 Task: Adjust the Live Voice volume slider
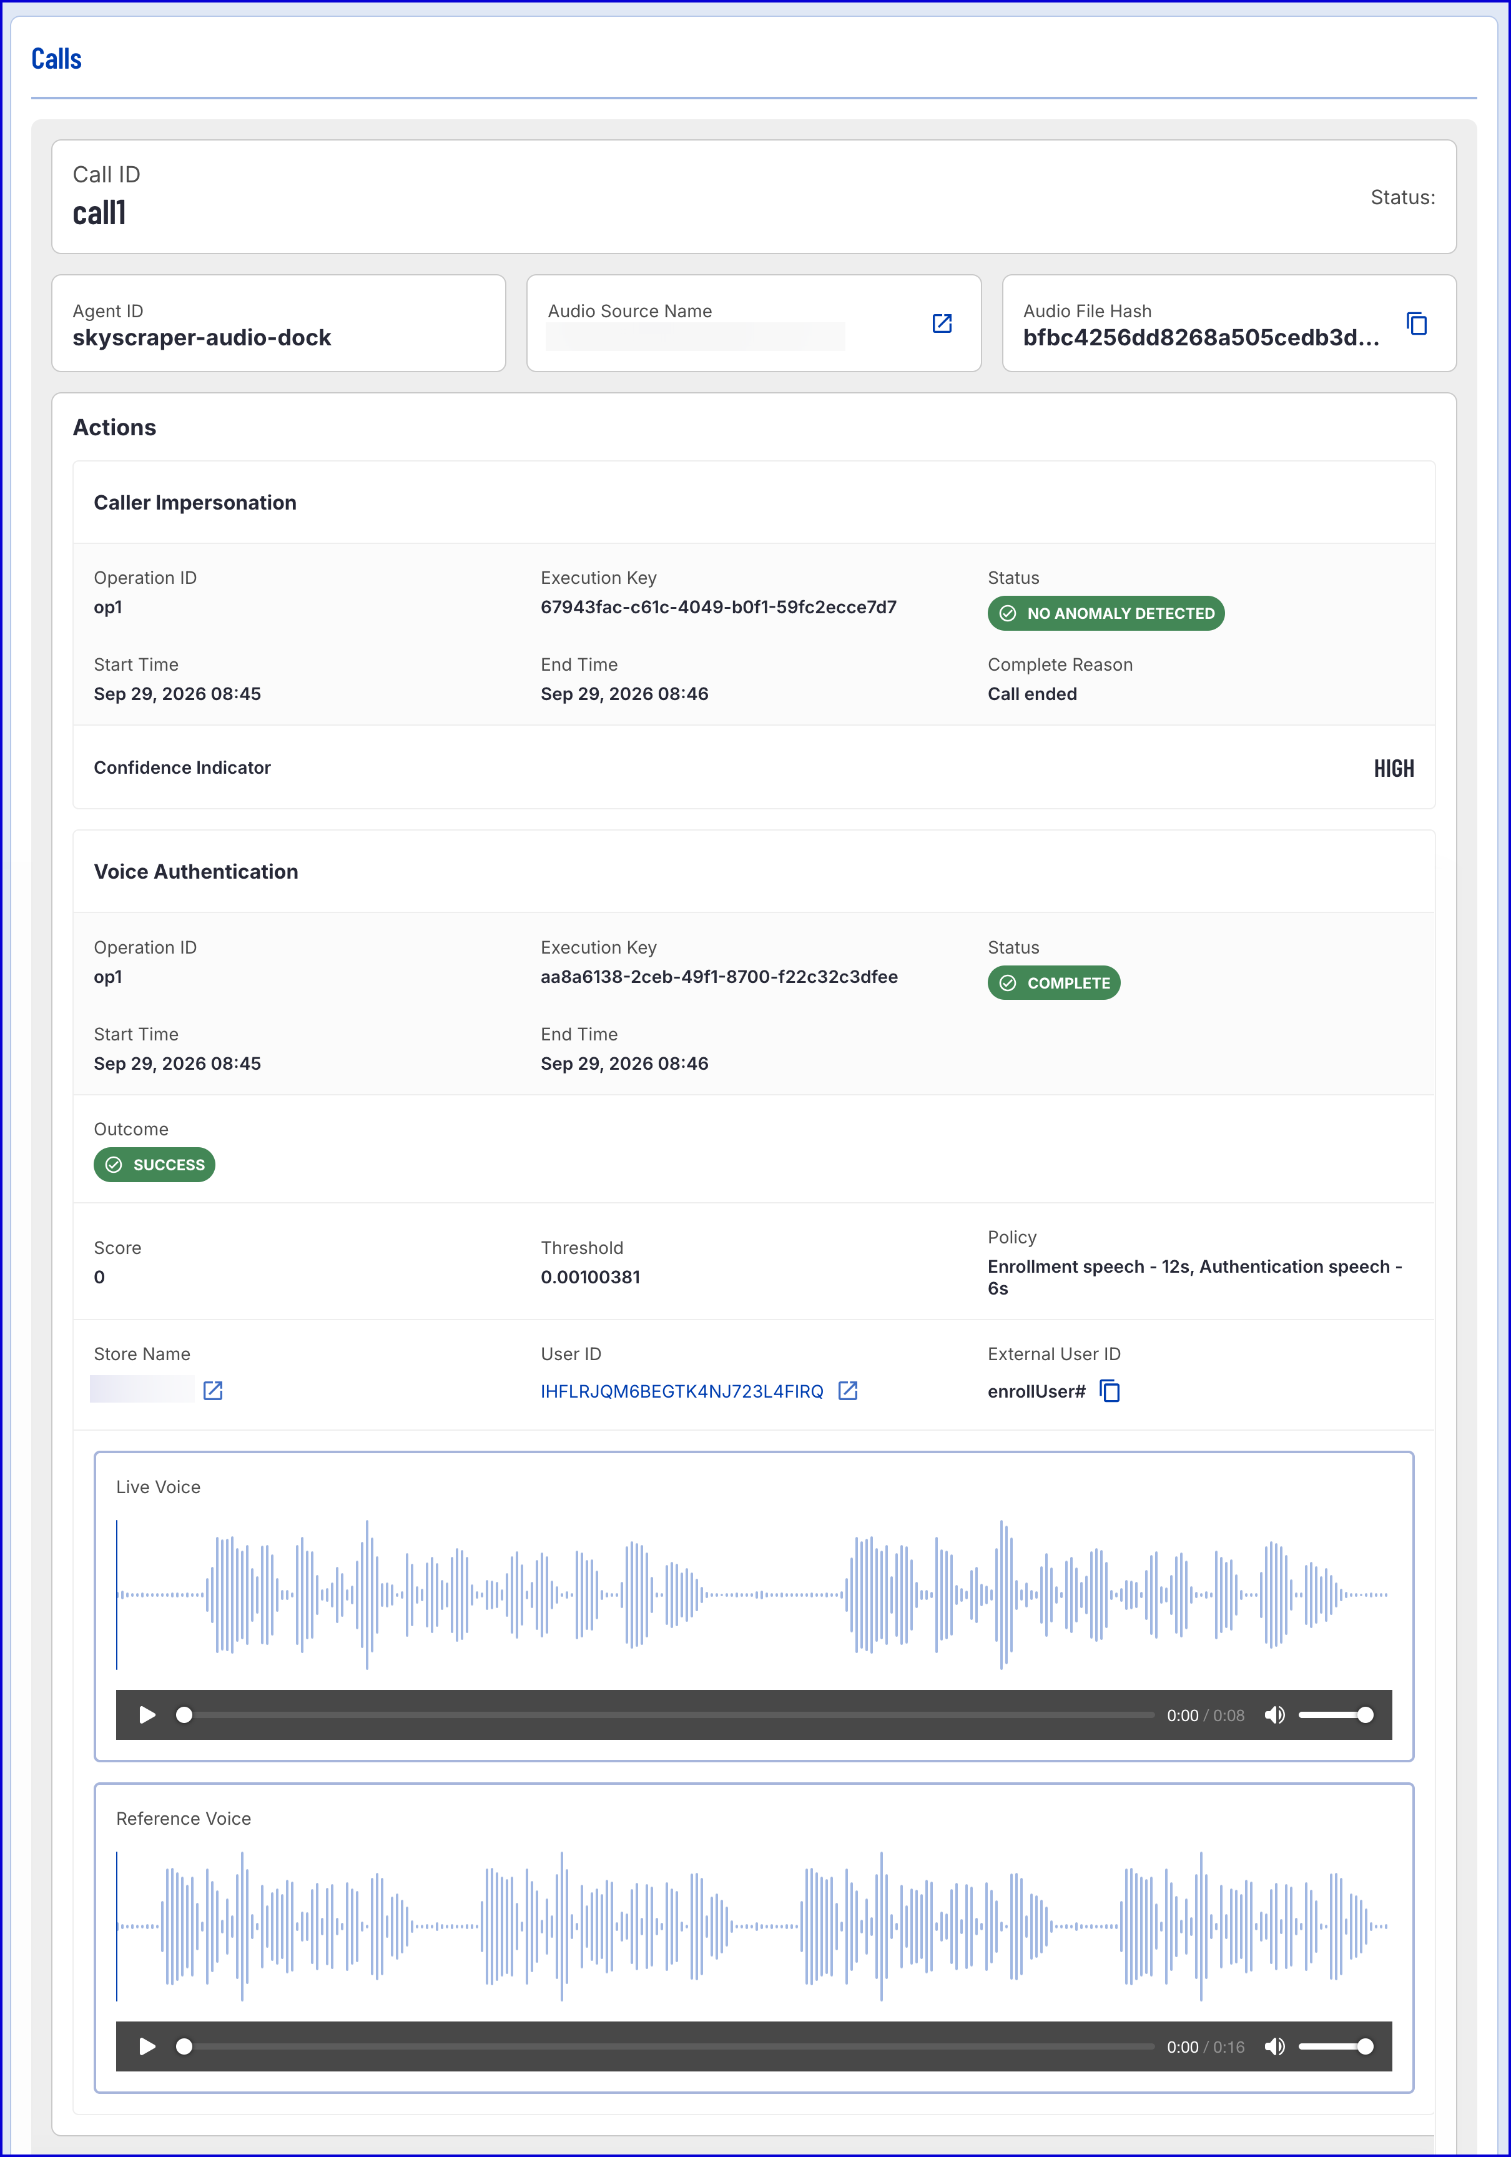[x=1336, y=1714]
